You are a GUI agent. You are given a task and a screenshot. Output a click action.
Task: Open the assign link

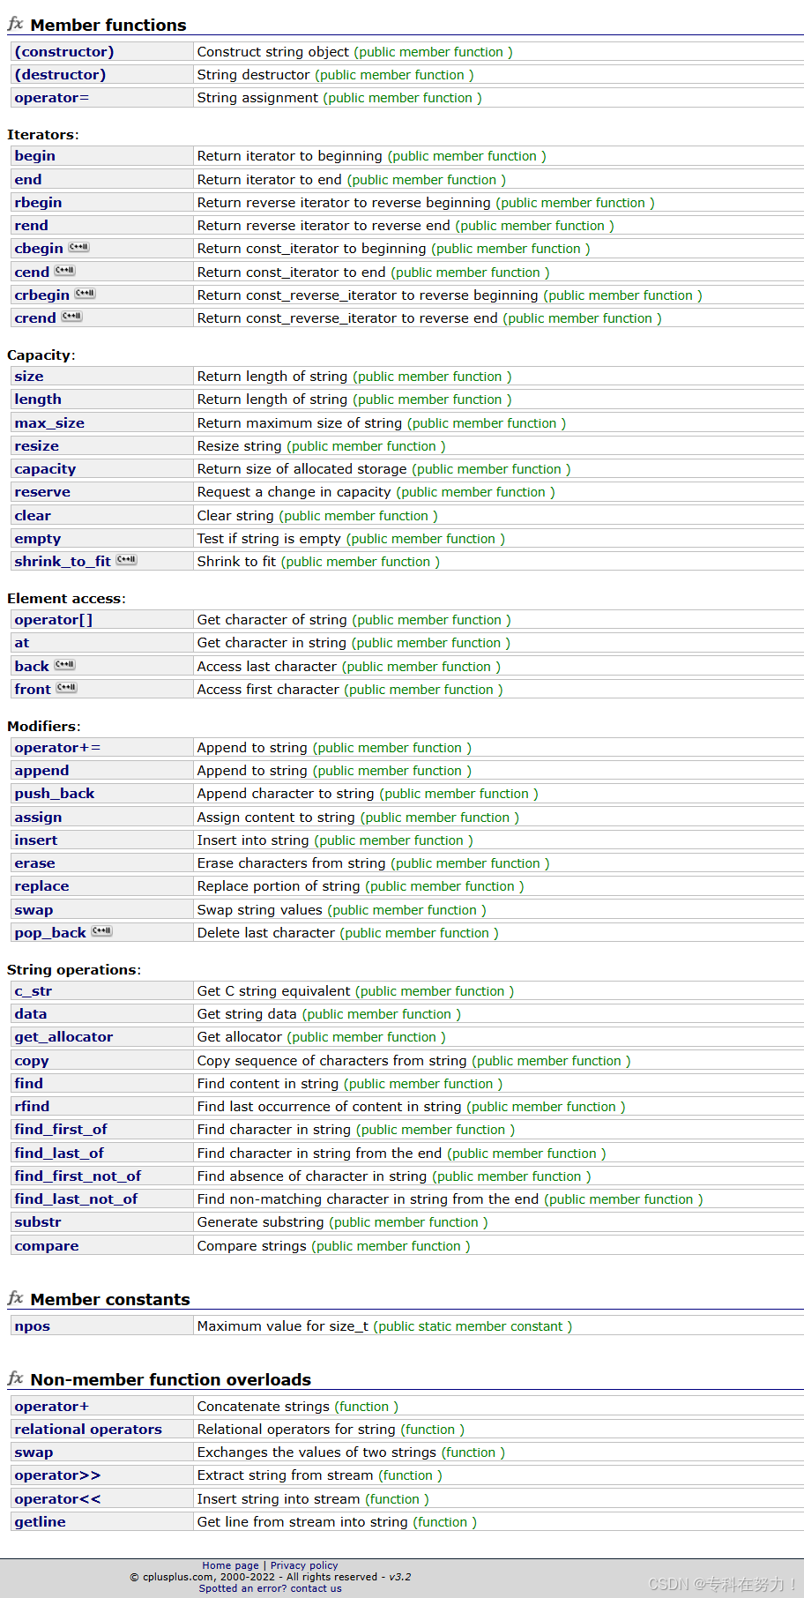(x=38, y=818)
